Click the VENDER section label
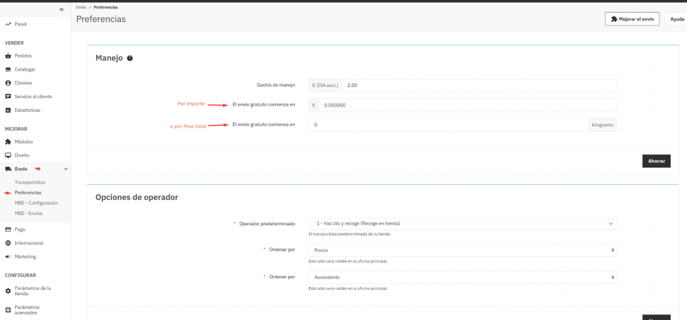 coord(14,43)
